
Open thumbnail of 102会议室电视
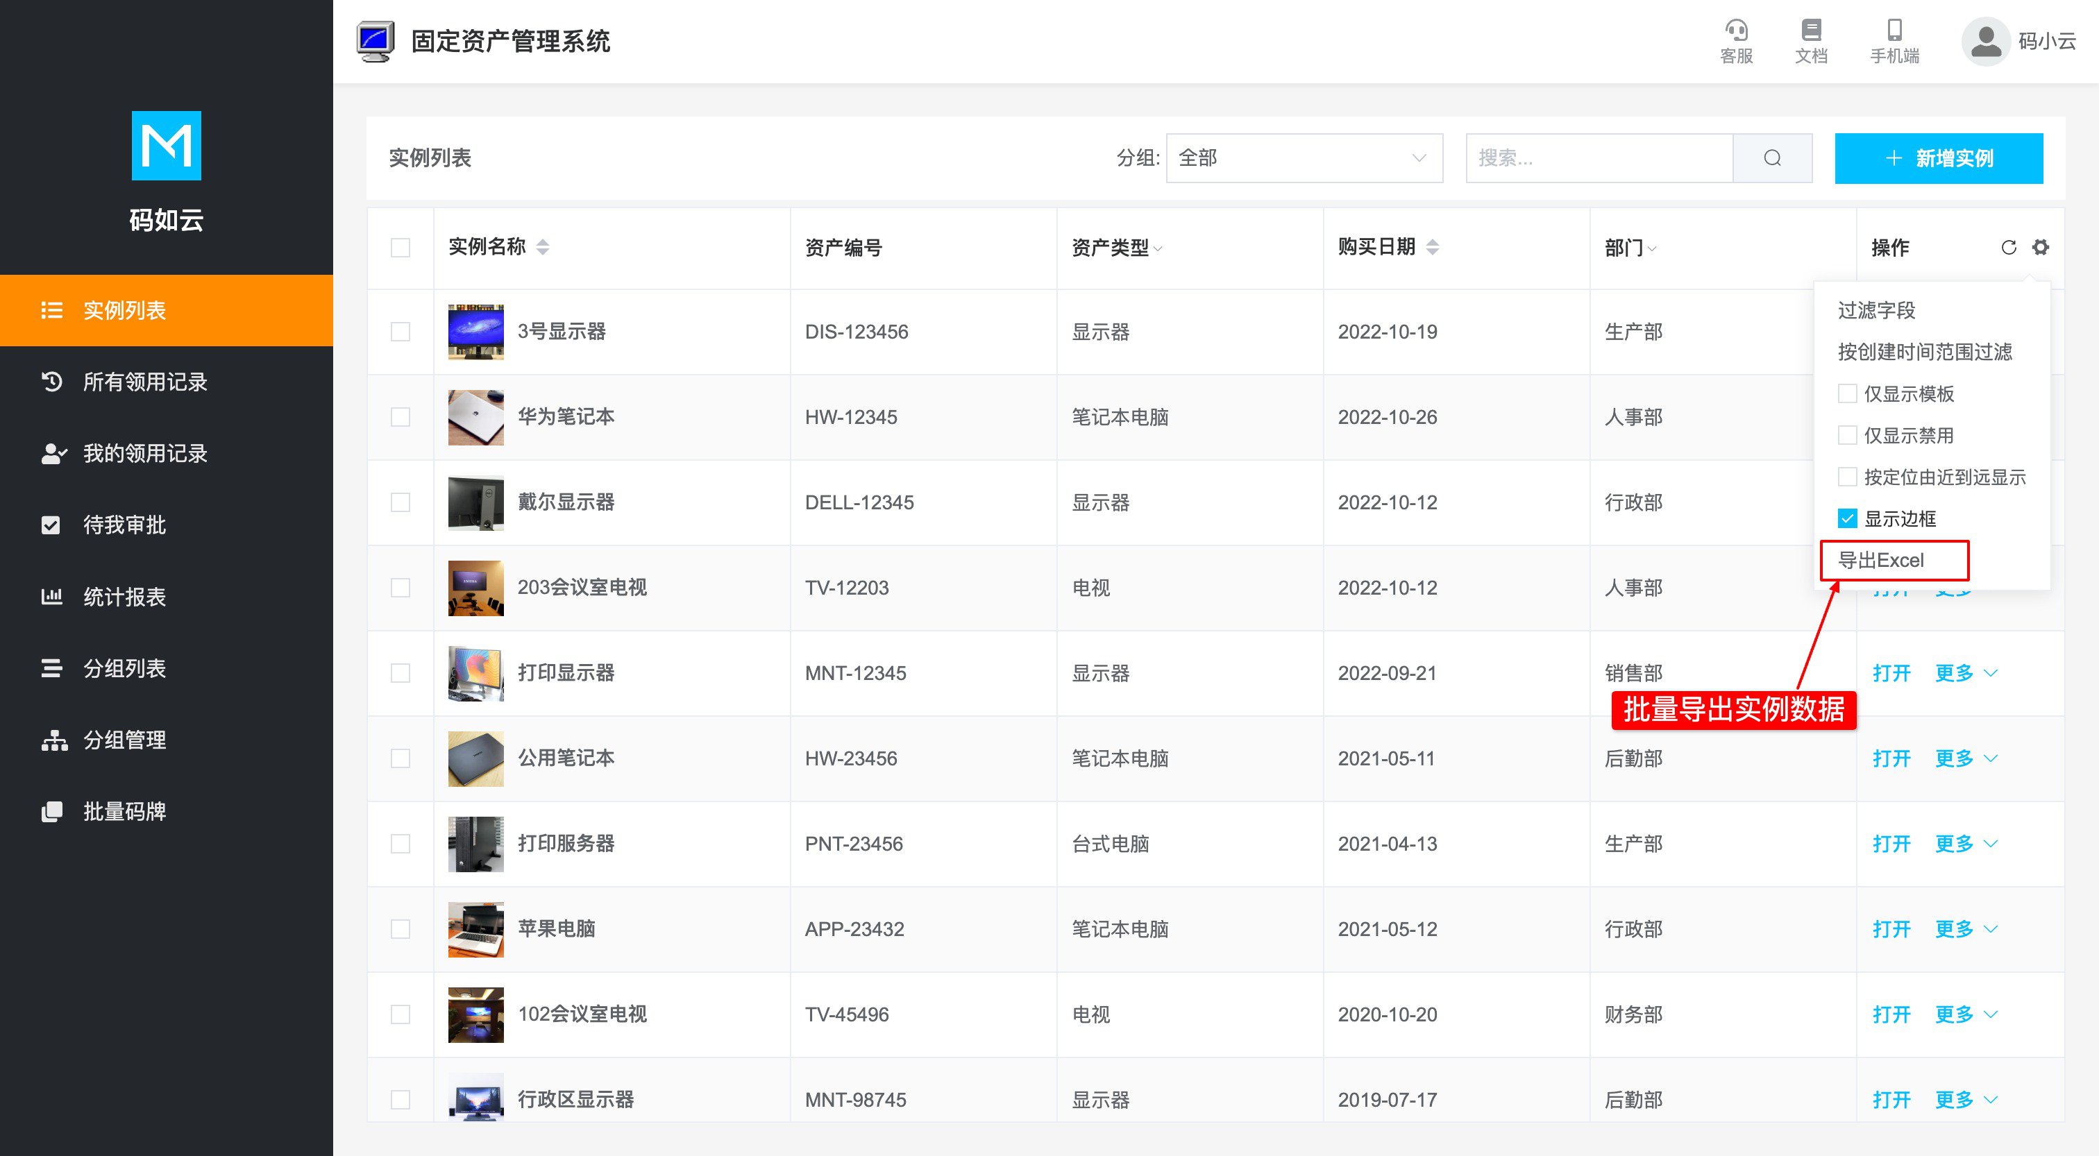pos(476,1014)
